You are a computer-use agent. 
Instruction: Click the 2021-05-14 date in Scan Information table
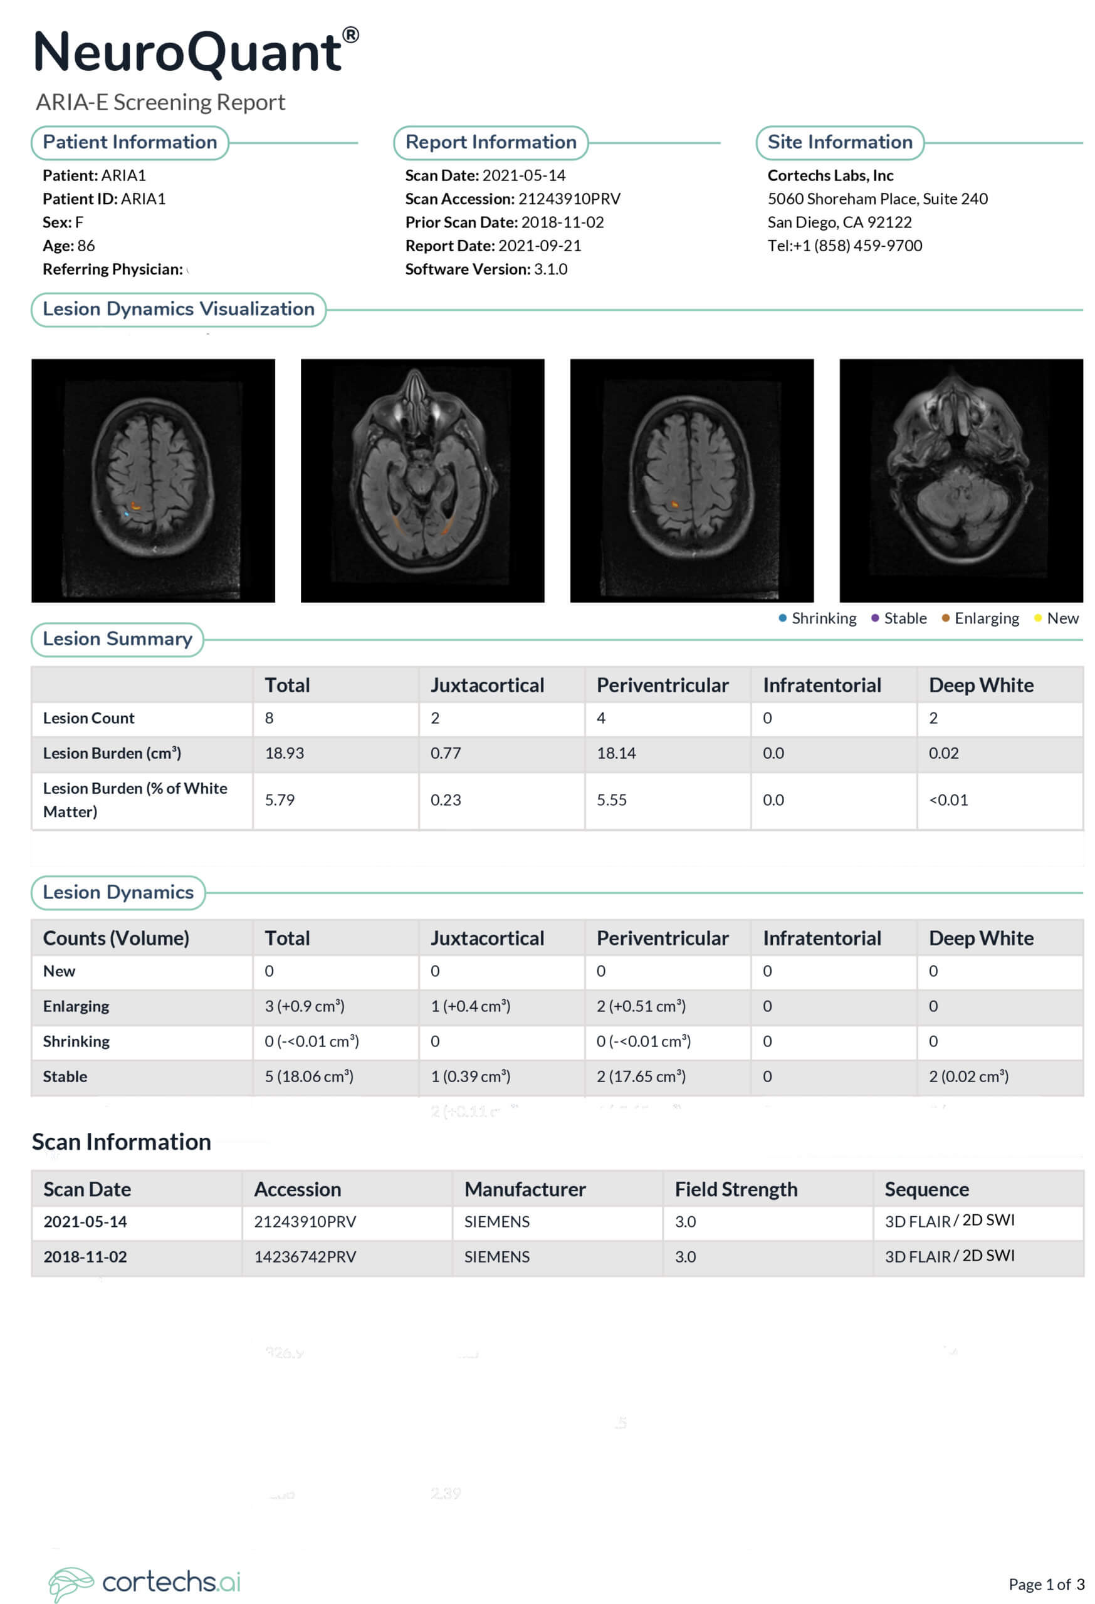click(x=86, y=1222)
